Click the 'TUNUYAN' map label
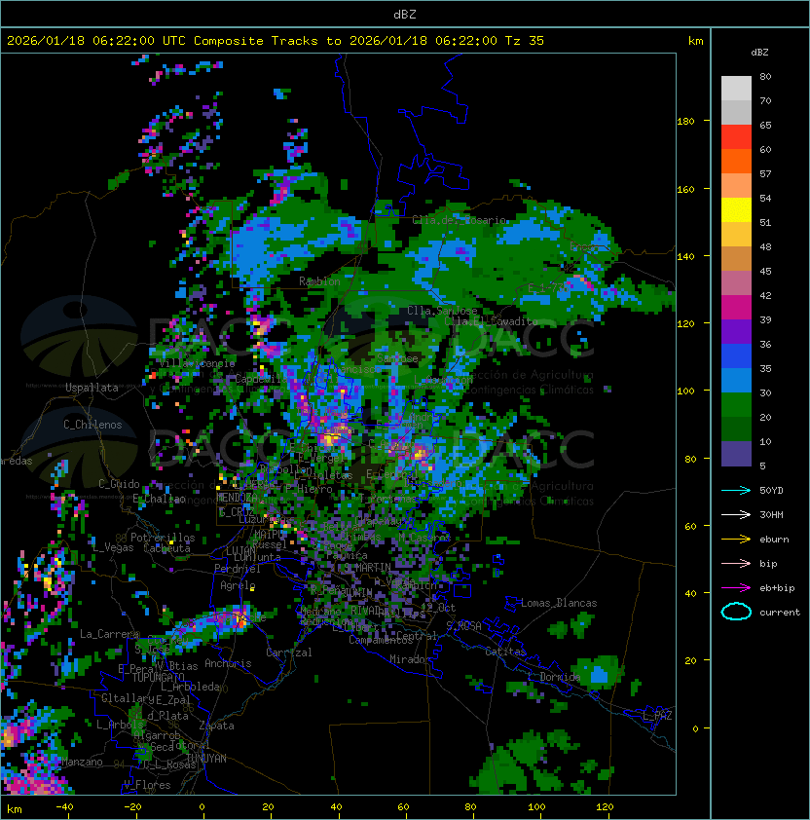Screen dimensions: 810x820 (206, 759)
